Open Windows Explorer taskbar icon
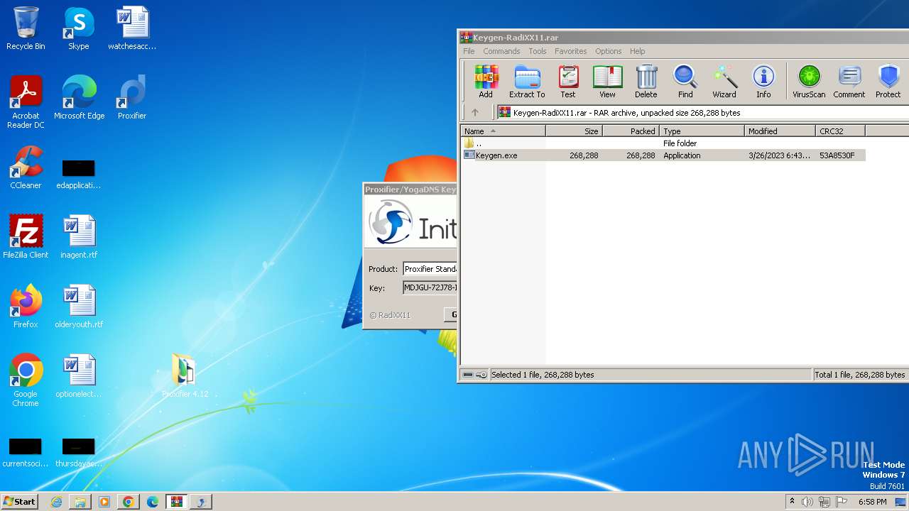Screen dimensions: 909x511 [80, 502]
